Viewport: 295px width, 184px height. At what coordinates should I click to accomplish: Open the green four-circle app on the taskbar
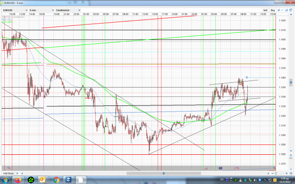[x=31, y=180]
